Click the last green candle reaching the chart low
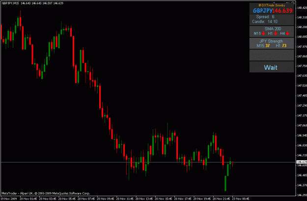Screen dimensions: 307x201 click(x=225, y=183)
